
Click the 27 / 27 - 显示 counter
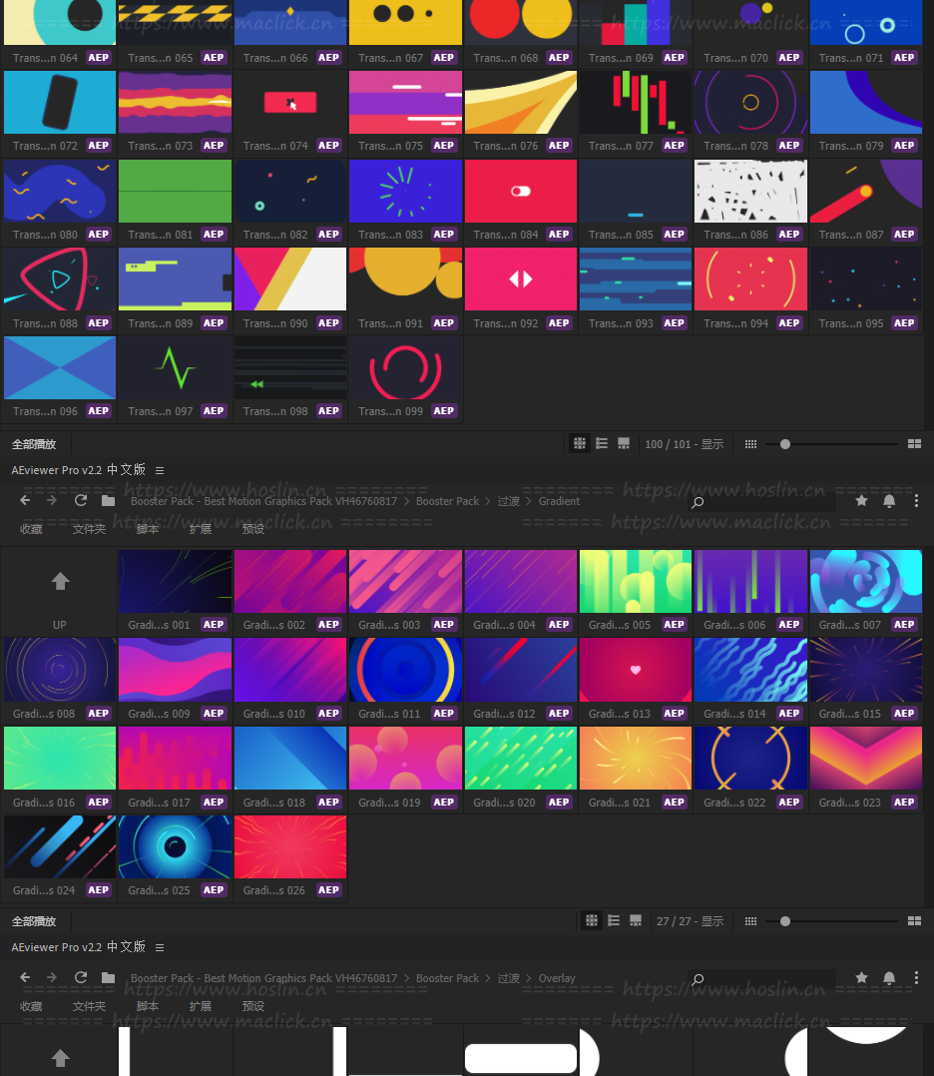pyautogui.click(x=690, y=921)
